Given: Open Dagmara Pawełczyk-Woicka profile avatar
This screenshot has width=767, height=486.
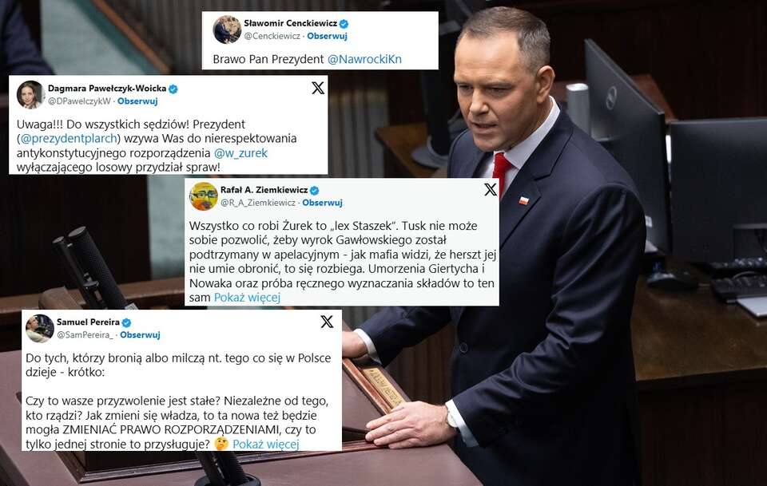Looking at the screenshot, I should pos(30,95).
